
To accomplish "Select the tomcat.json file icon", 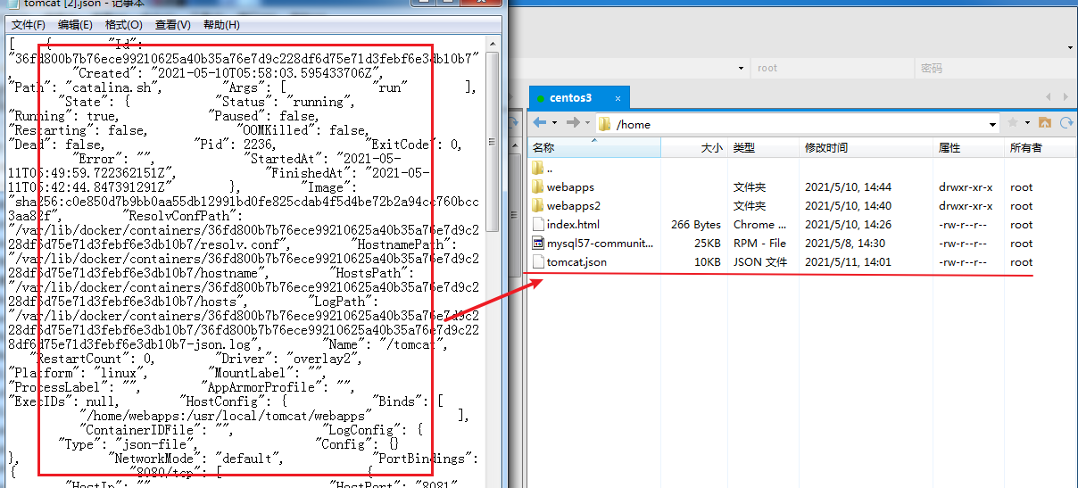I will pyautogui.click(x=537, y=261).
